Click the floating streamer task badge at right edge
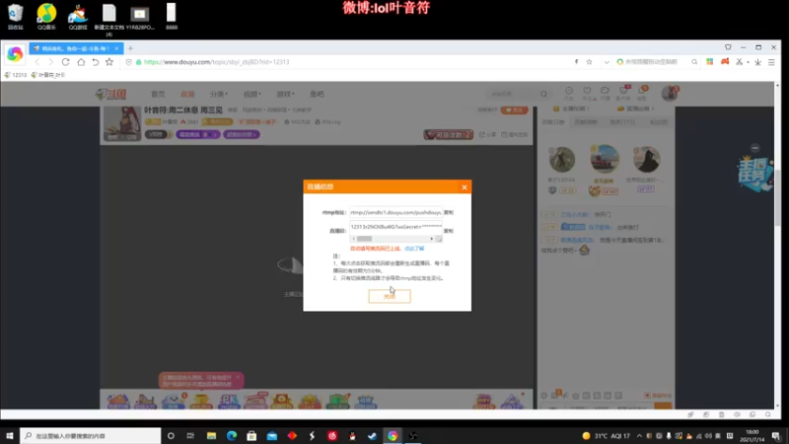 [x=754, y=173]
